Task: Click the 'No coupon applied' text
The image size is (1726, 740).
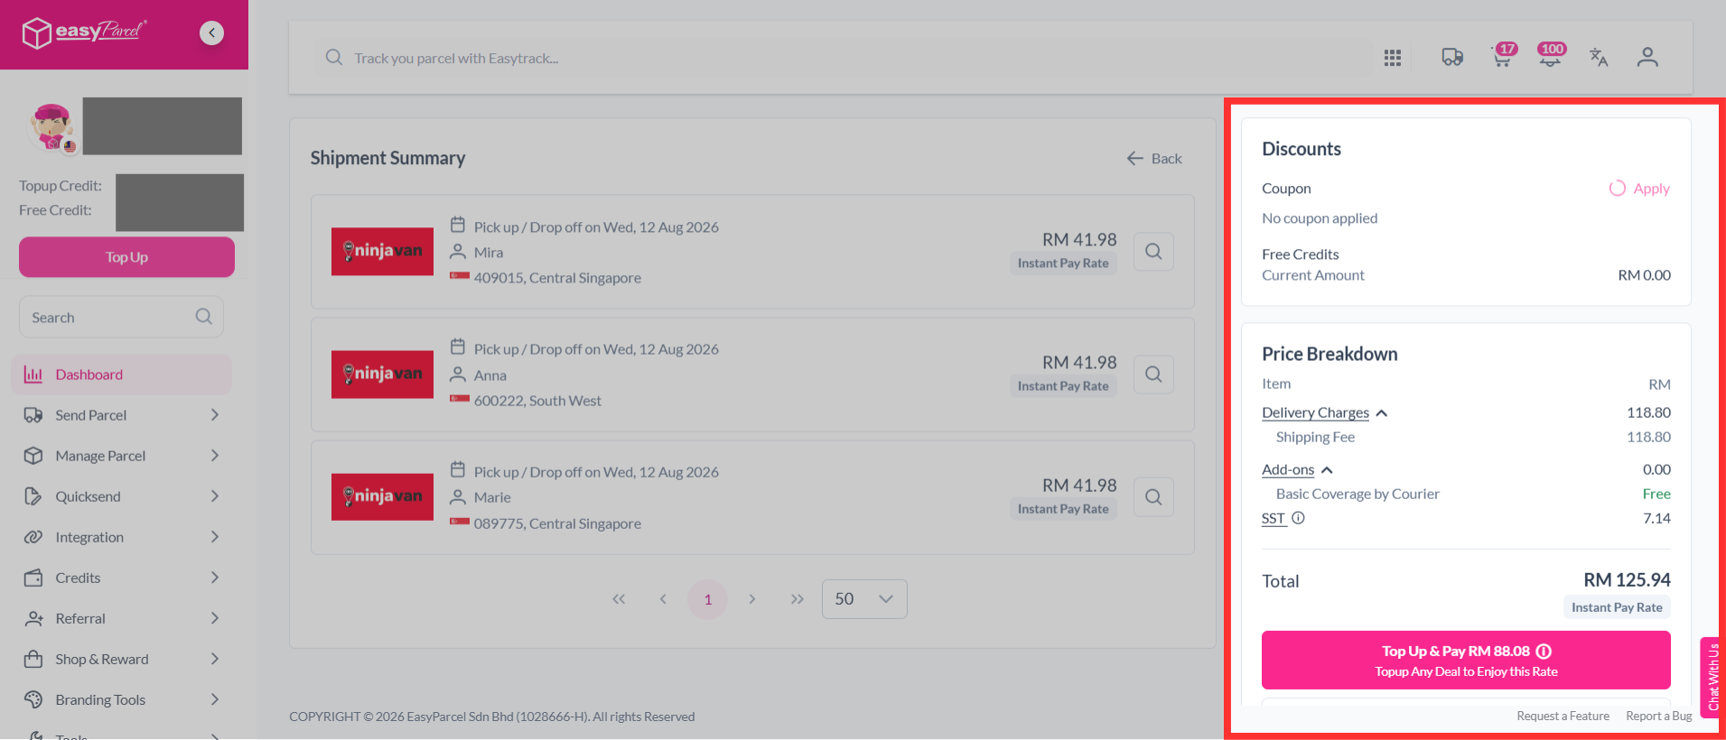Action: click(1320, 218)
